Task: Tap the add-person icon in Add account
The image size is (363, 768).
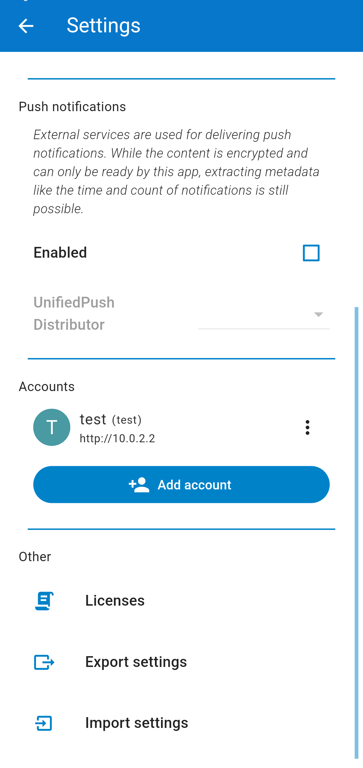Action: [x=139, y=485]
